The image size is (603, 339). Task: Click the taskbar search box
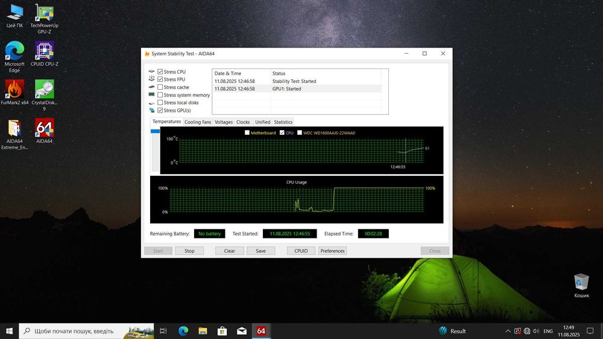pos(86,331)
